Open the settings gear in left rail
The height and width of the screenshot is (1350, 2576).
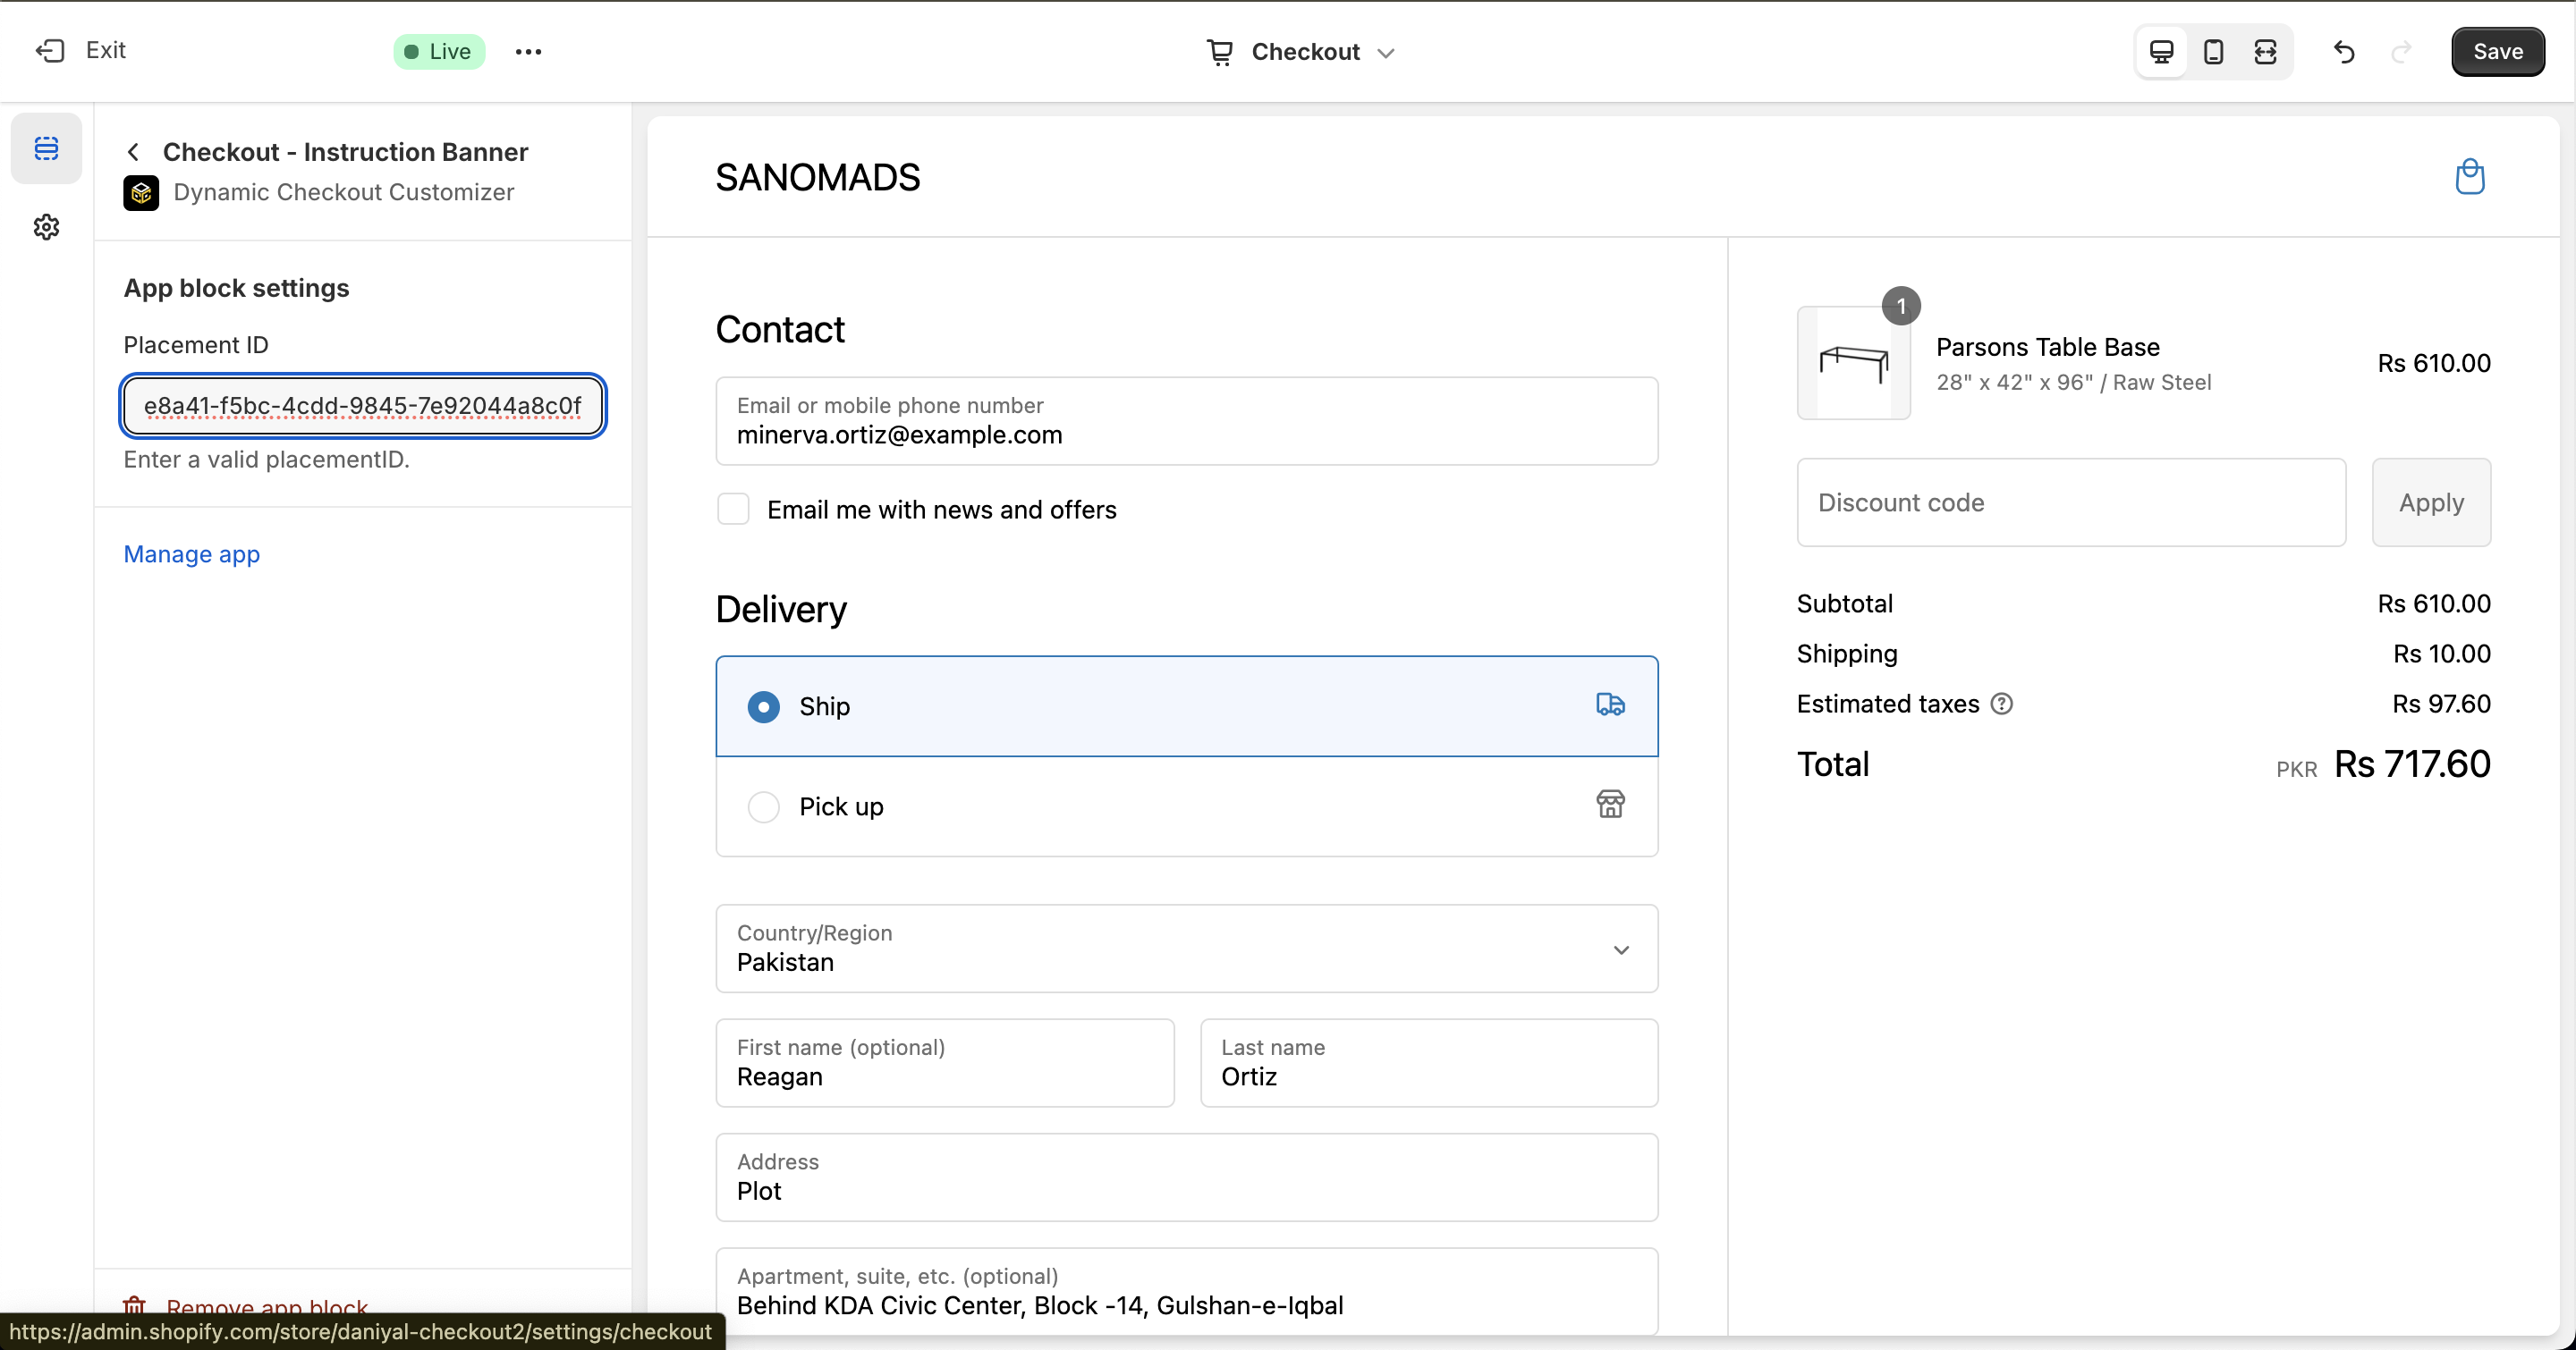pyautogui.click(x=46, y=227)
